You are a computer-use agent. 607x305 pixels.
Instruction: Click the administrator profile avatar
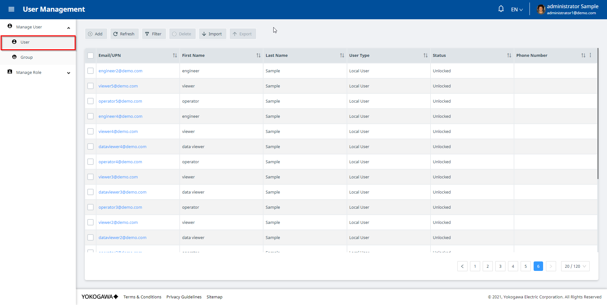tap(541, 9)
